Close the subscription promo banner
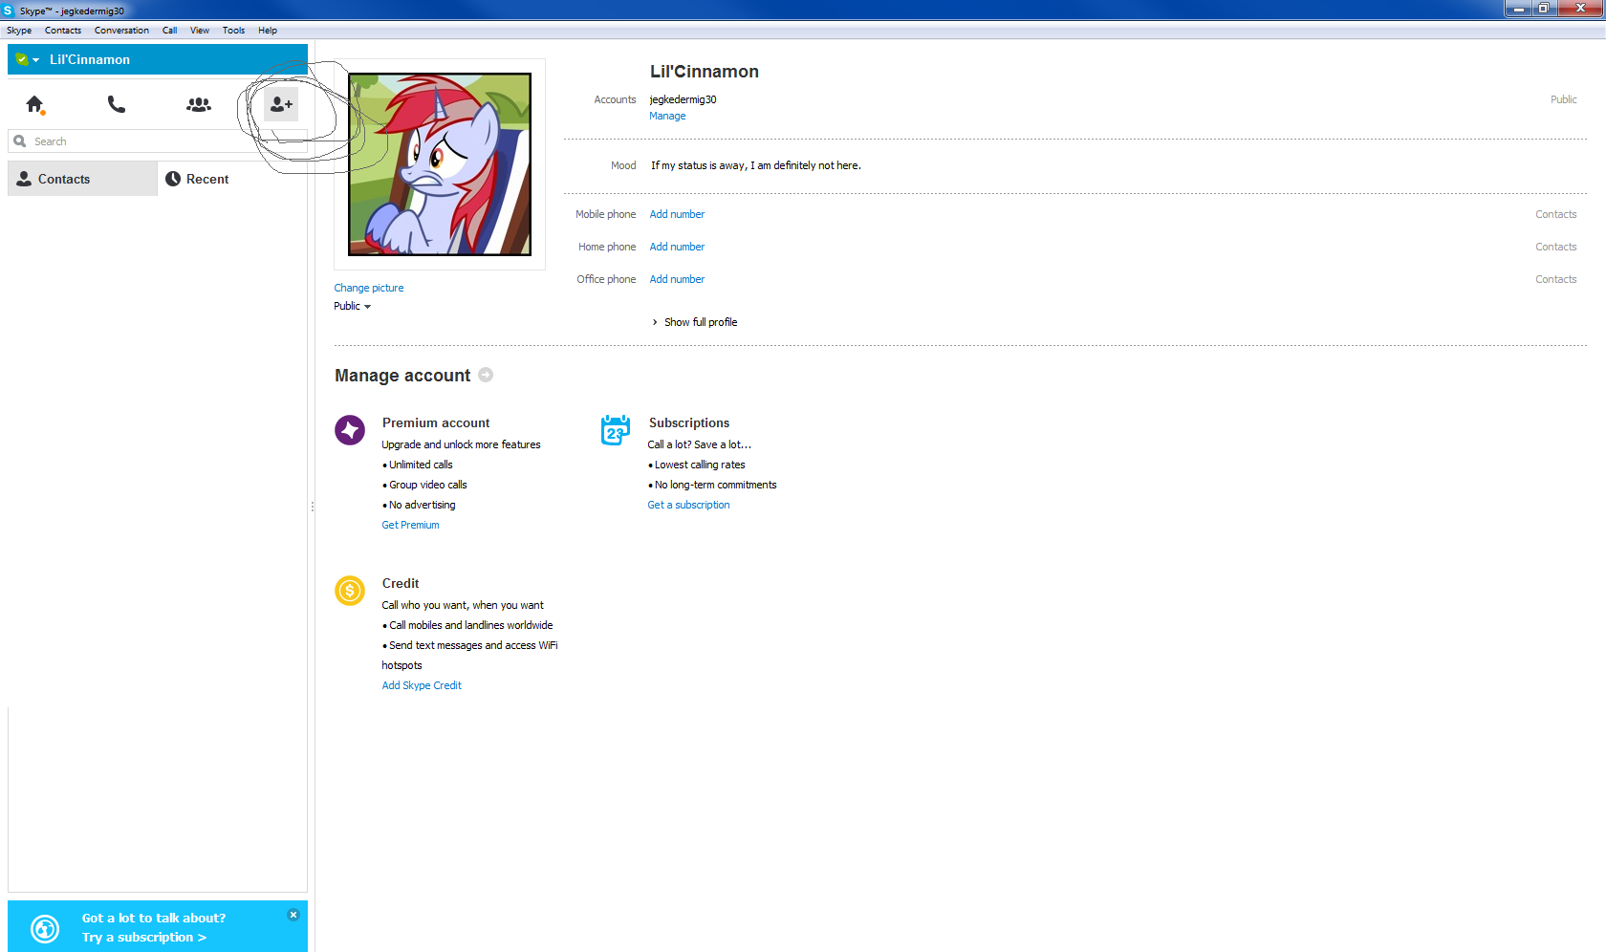Screen dimensions: 1606x952 [x=293, y=915]
